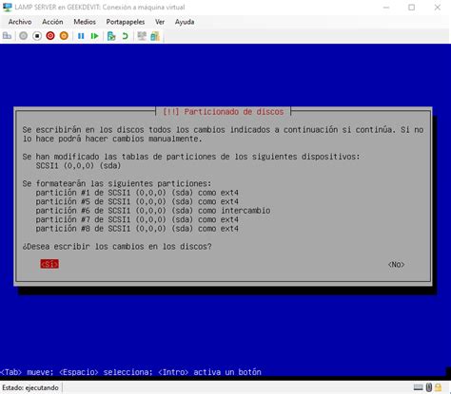The width and height of the screenshot is (451, 394).
Task: Confirm writing changes with the Sí button
Action: 49,264
